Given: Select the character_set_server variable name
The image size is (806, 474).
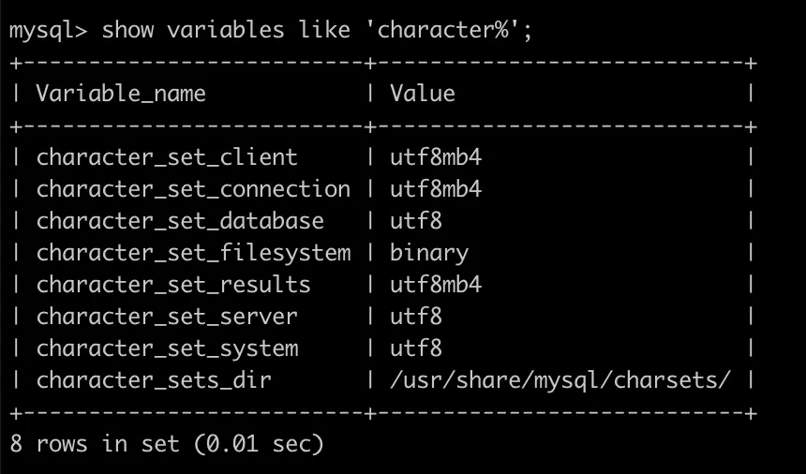Looking at the screenshot, I should tap(167, 317).
